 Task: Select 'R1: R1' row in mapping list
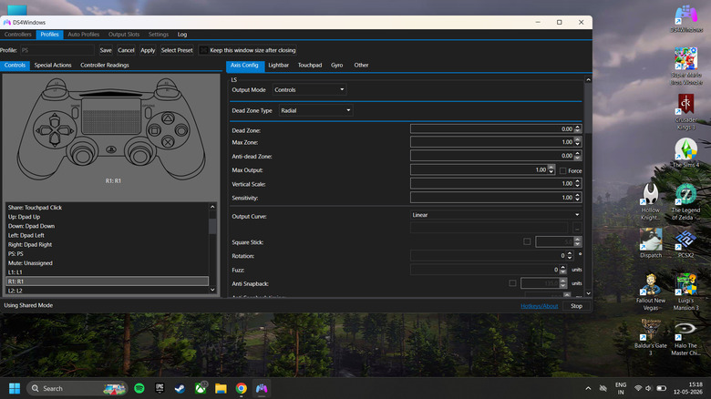[107, 281]
